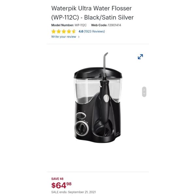Click the third yellow rating star
The width and height of the screenshot is (196, 196).
tap(64, 31)
